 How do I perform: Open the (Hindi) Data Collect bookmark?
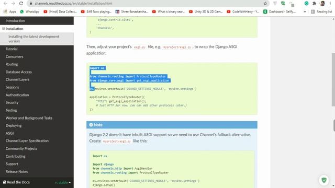(60, 11)
